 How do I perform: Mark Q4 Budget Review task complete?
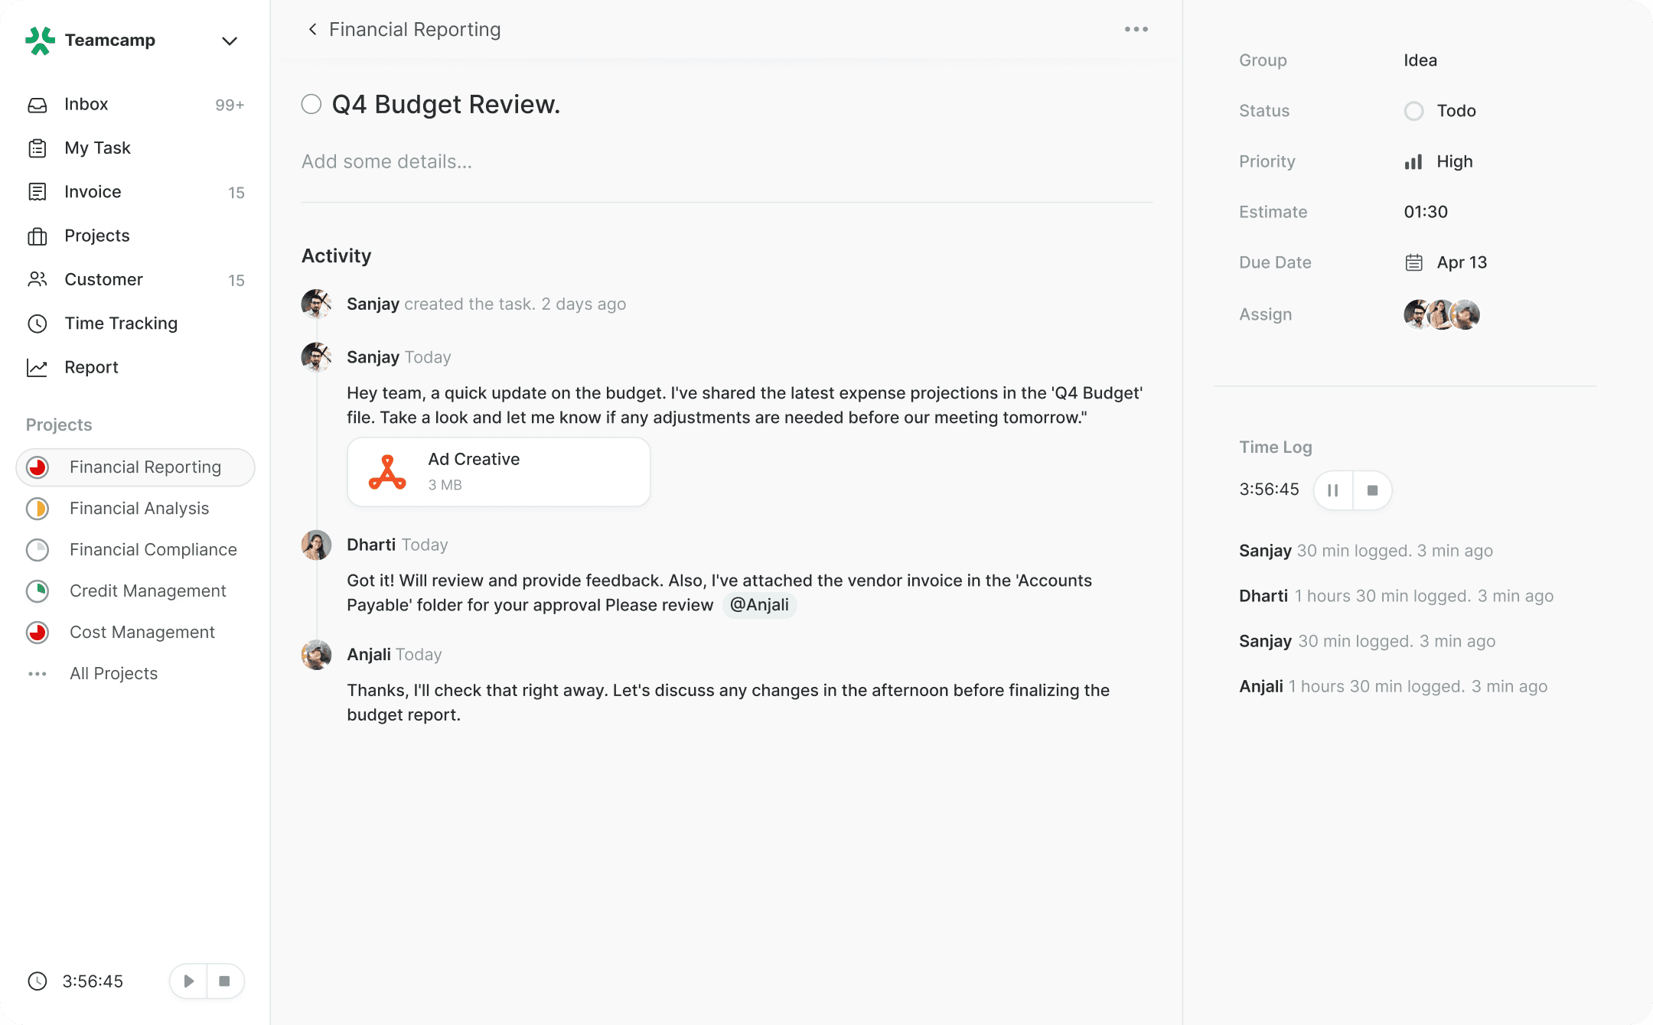(x=311, y=105)
